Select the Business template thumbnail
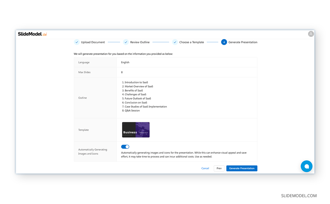The height and width of the screenshot is (204, 330). tap(136, 129)
